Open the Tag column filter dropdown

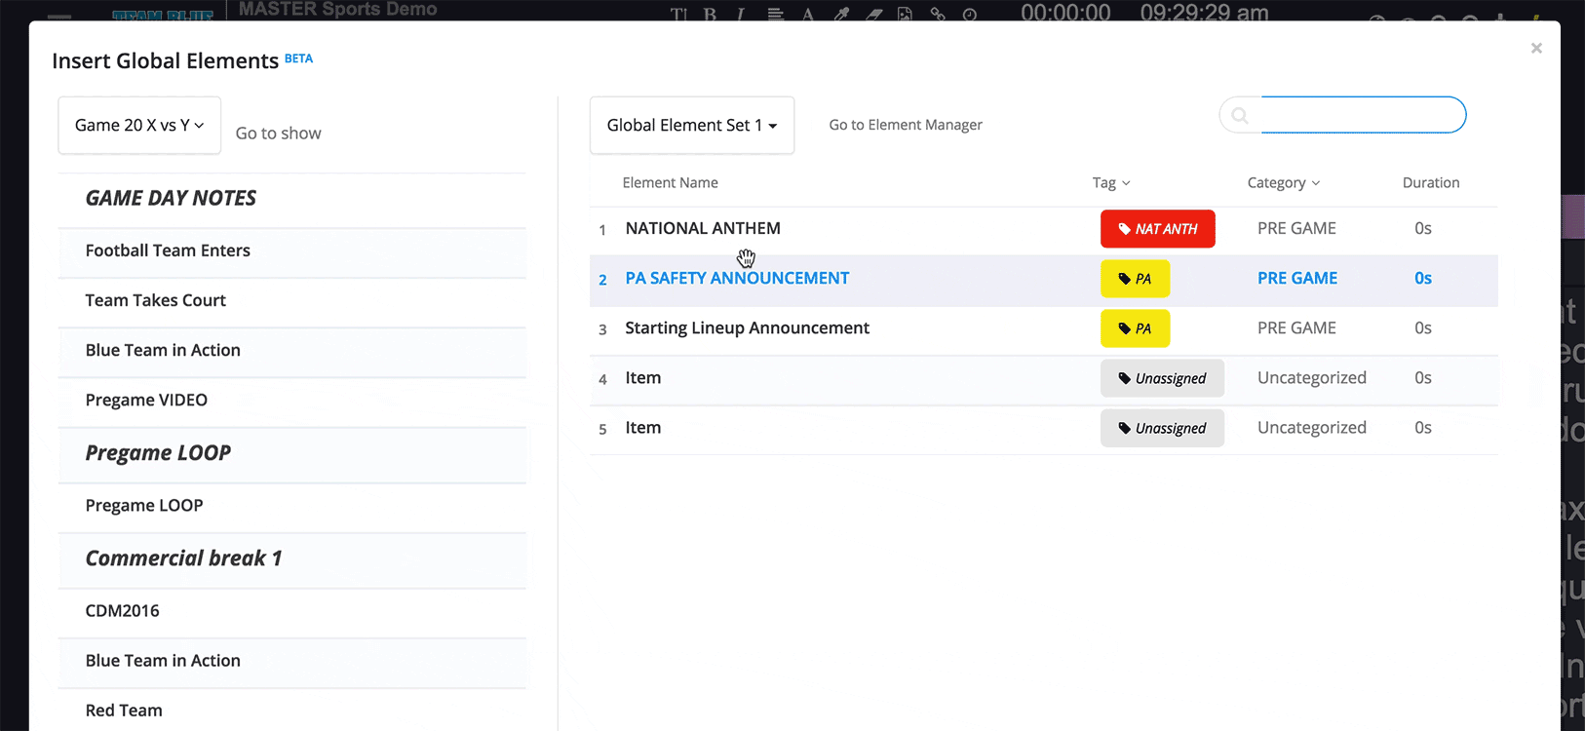click(x=1111, y=182)
